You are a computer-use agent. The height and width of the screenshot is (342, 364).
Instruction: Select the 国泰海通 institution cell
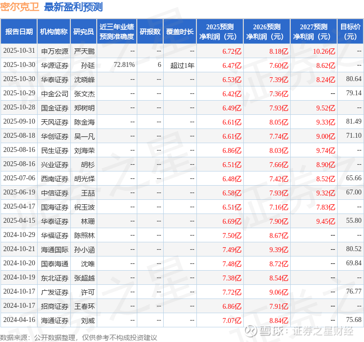[x=55, y=264]
